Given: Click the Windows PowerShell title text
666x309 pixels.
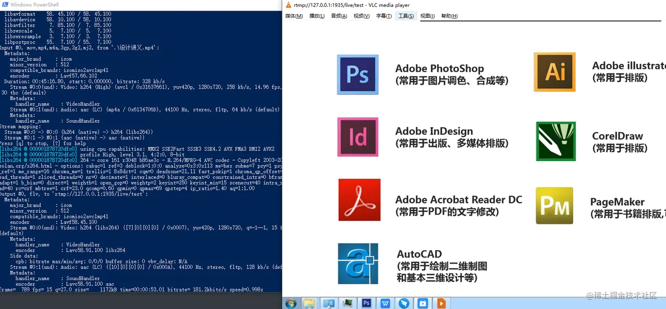Looking at the screenshot, I should pos(34,5).
